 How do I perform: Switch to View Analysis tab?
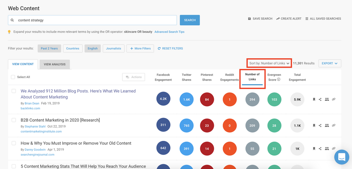click(x=55, y=64)
